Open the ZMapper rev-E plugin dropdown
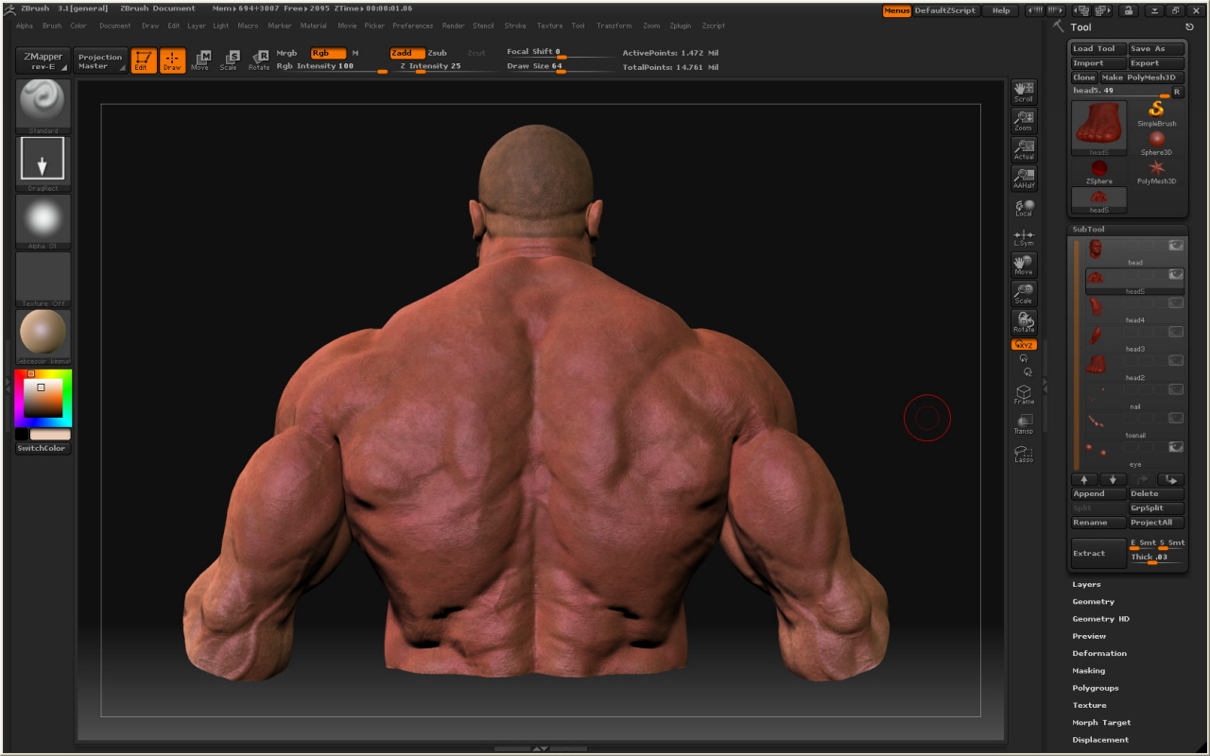 click(x=43, y=61)
